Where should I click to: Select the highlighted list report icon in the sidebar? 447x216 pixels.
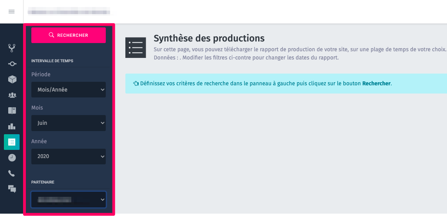pos(12,142)
